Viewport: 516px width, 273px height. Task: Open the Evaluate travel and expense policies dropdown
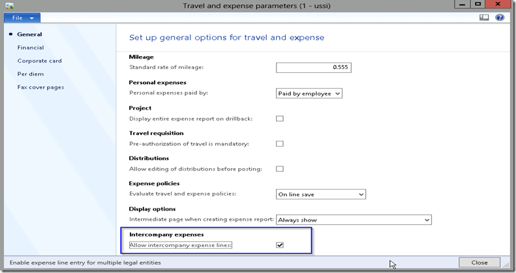click(x=321, y=194)
